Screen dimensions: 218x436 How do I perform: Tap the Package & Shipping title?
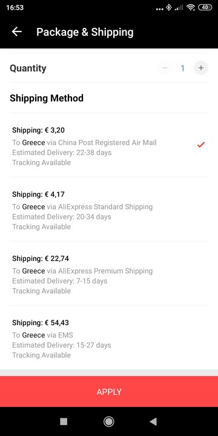[85, 32]
